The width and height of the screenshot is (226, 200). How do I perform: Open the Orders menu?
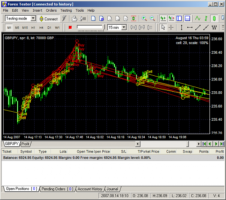[x=51, y=11]
